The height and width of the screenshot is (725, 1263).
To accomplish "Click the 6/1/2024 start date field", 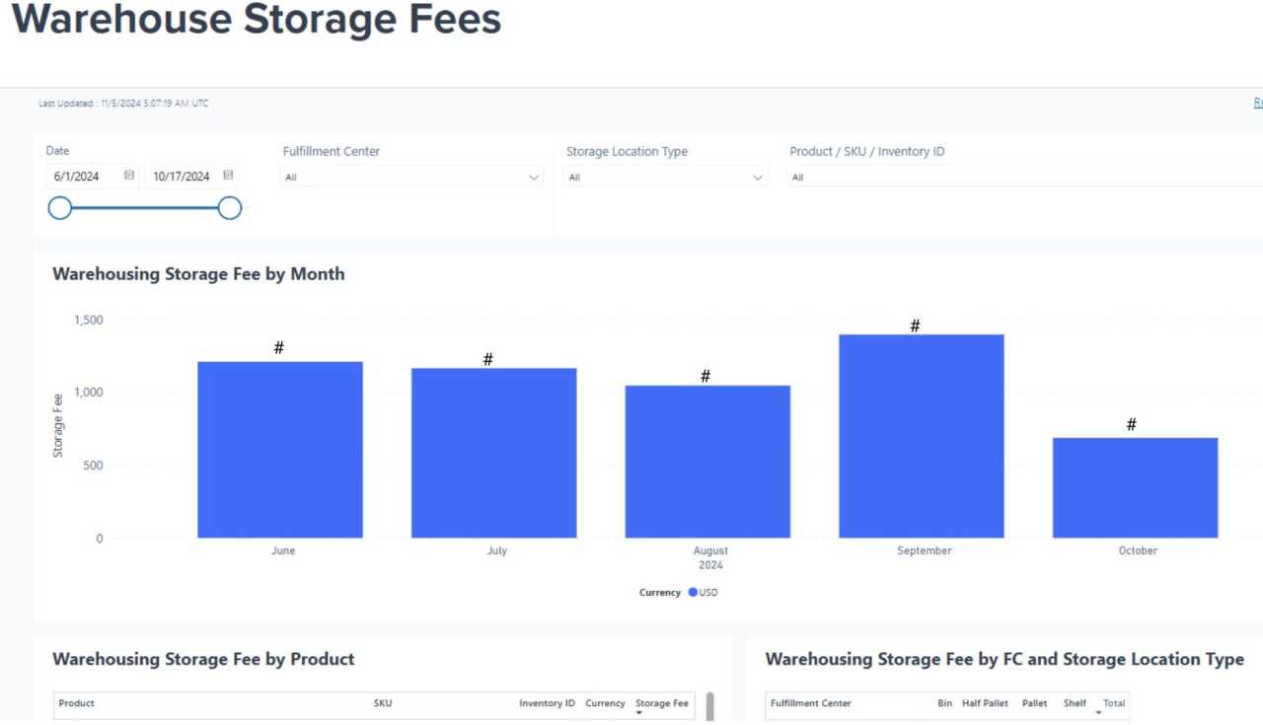I will [77, 177].
